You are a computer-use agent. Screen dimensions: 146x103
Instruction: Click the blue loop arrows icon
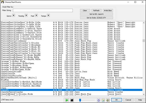[x=99, y=100]
